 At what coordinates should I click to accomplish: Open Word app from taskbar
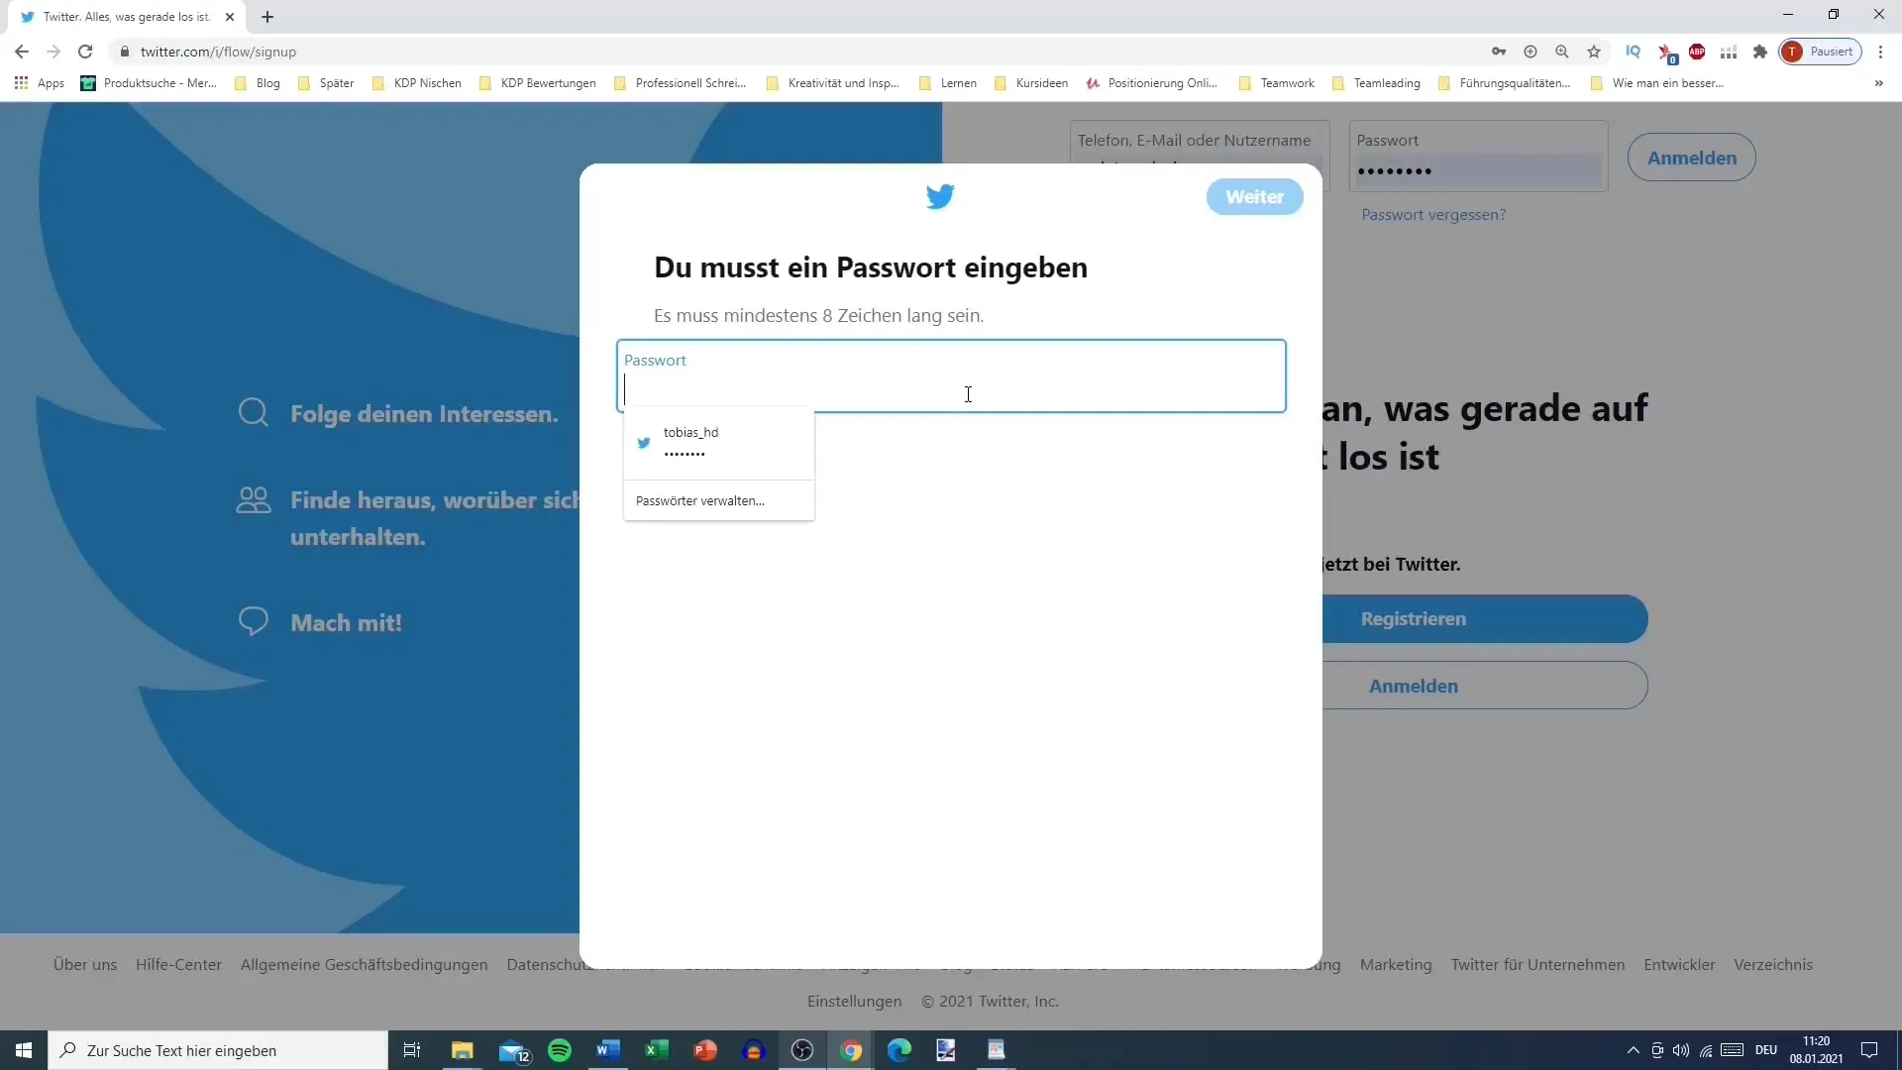(x=606, y=1049)
